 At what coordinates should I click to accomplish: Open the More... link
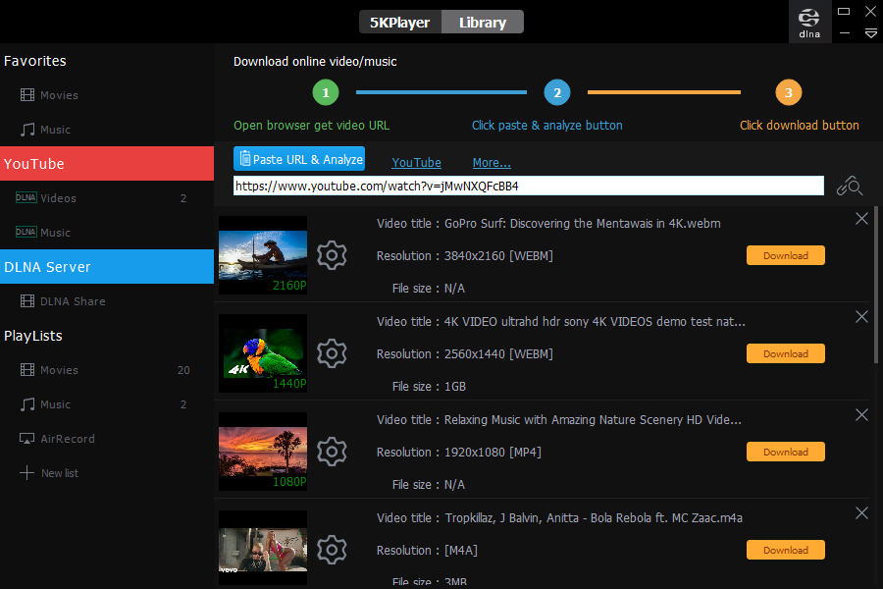[491, 162]
